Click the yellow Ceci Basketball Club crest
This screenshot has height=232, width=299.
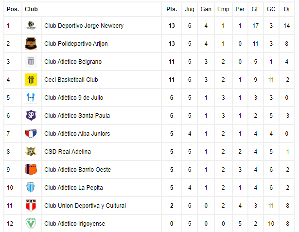pyautogui.click(x=31, y=79)
